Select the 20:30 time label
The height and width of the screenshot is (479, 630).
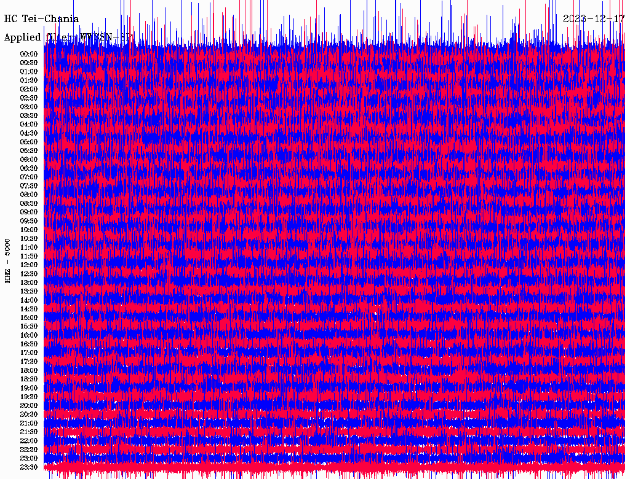(29, 414)
